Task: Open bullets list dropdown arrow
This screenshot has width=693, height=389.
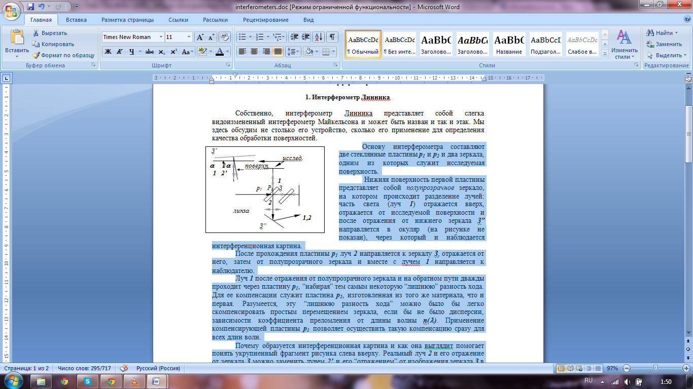Action: 250,37
